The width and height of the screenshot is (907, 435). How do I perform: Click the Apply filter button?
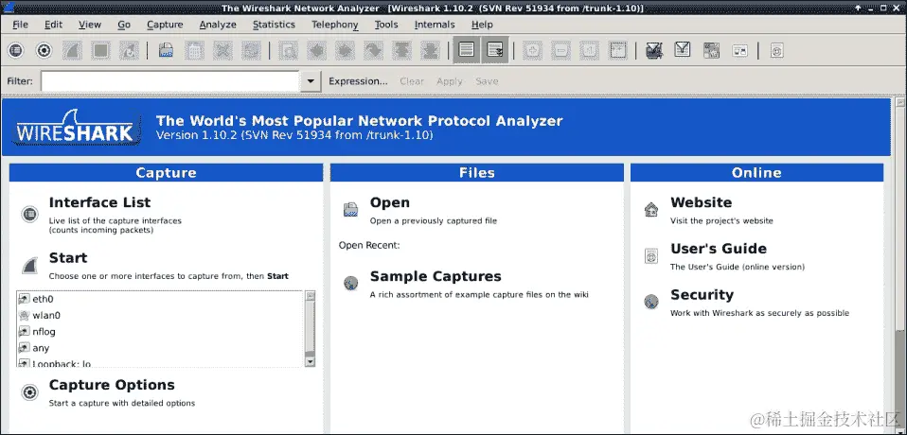coord(450,81)
